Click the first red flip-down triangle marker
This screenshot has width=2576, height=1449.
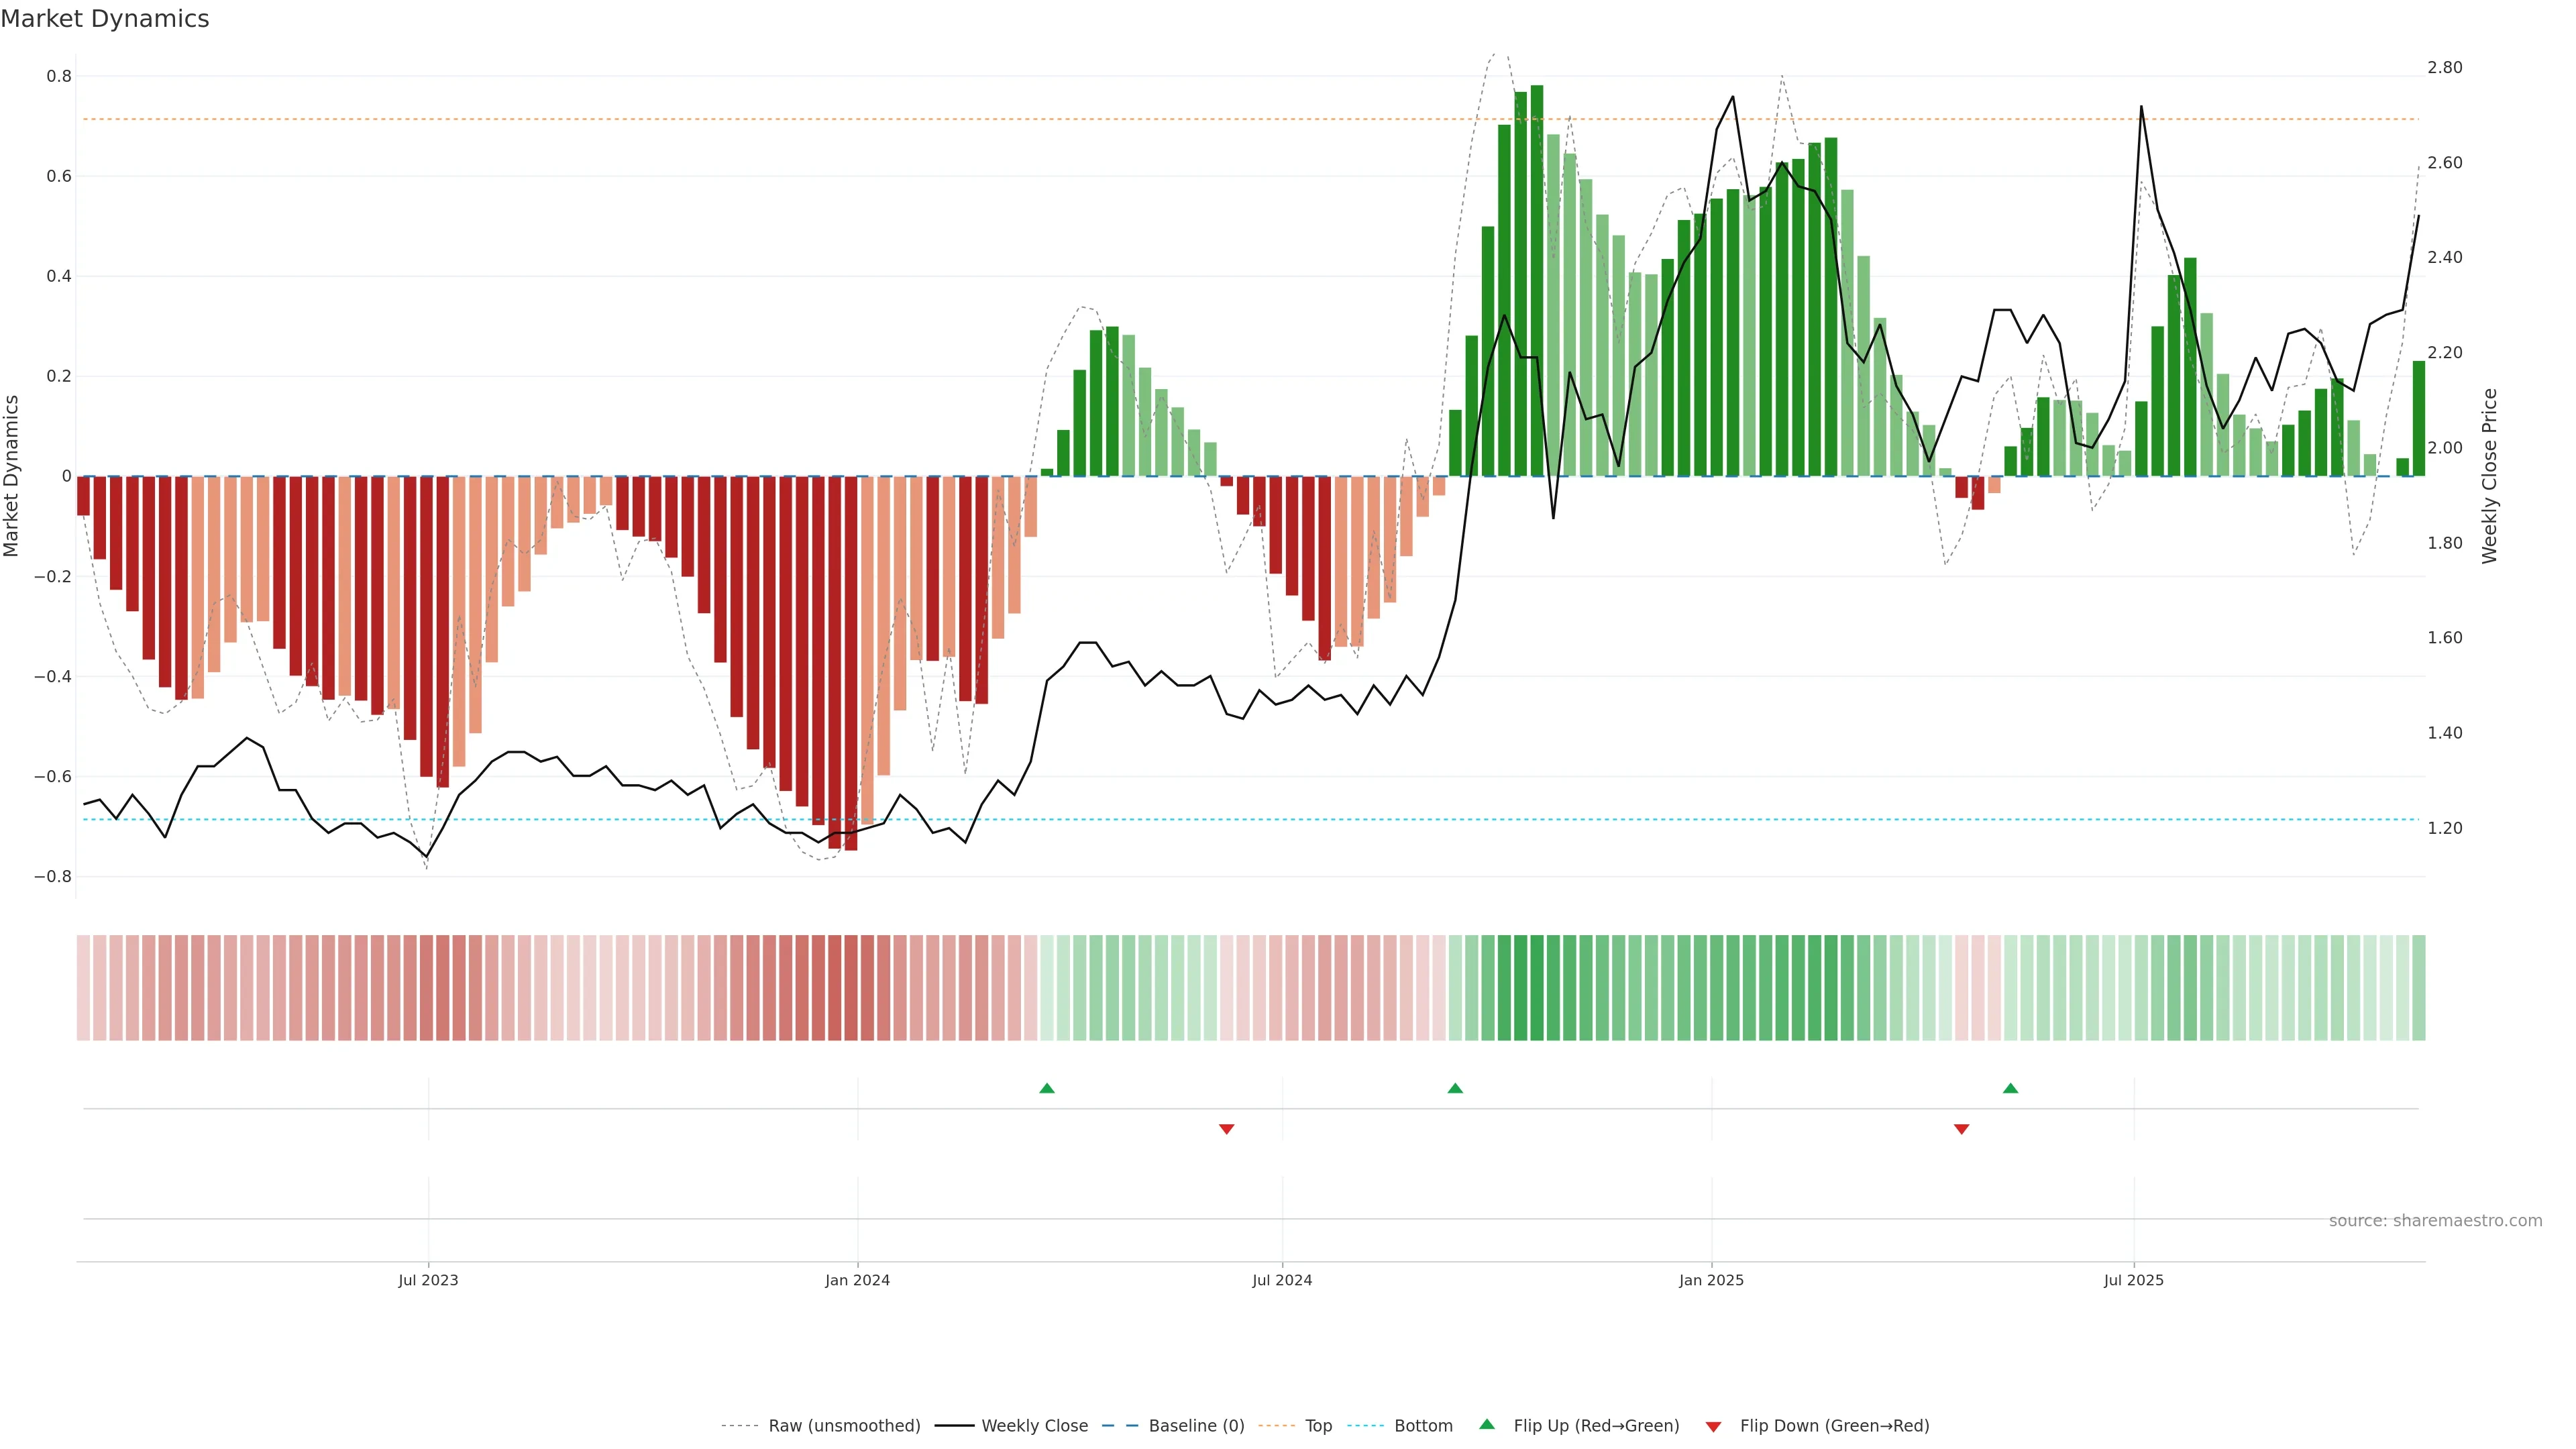pyautogui.click(x=1226, y=1129)
